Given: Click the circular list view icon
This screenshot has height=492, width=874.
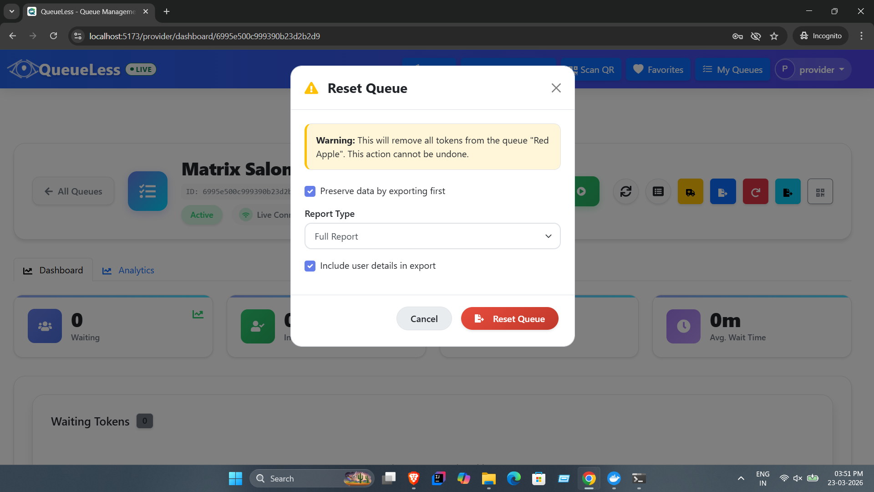Looking at the screenshot, I should 658,191.
